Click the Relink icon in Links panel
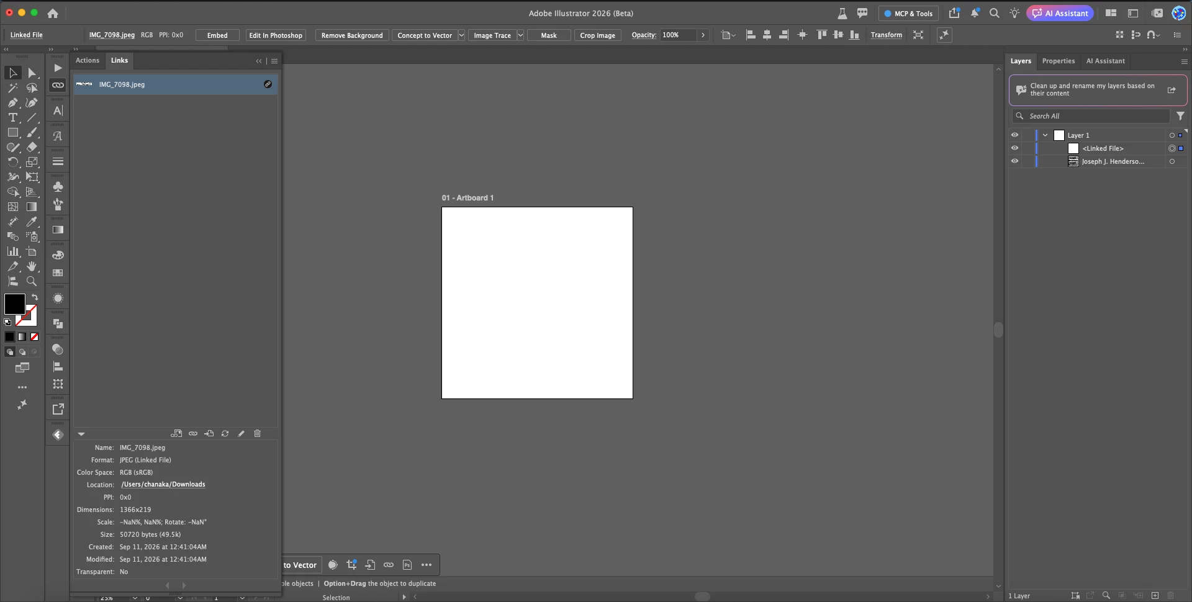Viewport: 1192px width, 602px height. tap(193, 433)
